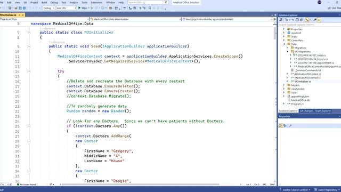Click Add to Source Control in status bar
341x192 pixels.
coord(295,190)
